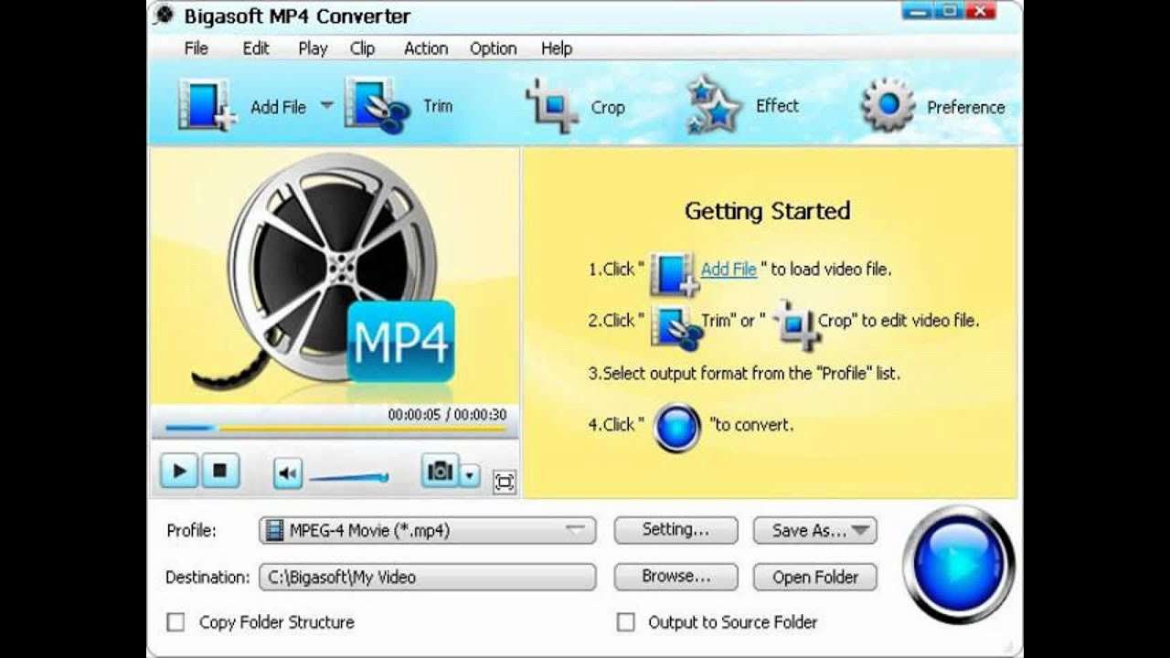Open the Help menu
1170x658 pixels.
click(557, 48)
